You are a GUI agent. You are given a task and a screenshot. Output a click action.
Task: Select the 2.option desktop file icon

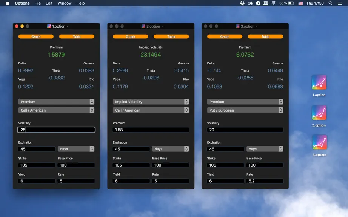pyautogui.click(x=319, y=113)
